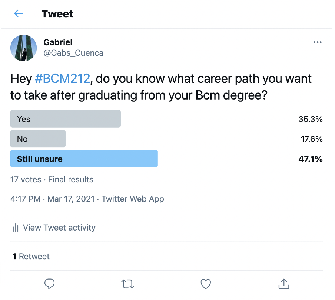Click the share upload icon
This screenshot has width=335, height=300.
coord(283,284)
